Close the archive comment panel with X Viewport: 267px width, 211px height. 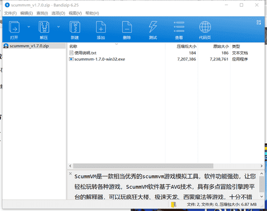tap(70, 174)
